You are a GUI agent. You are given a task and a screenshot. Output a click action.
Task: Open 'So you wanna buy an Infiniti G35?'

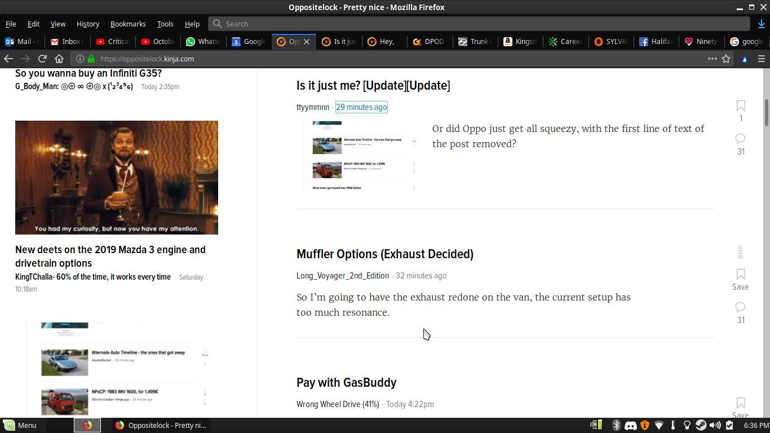[x=88, y=73]
